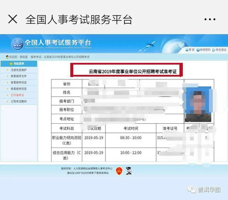This screenshot has width=228, height=200.
Task: Click the 准考证号 column header
Action: (170, 128)
